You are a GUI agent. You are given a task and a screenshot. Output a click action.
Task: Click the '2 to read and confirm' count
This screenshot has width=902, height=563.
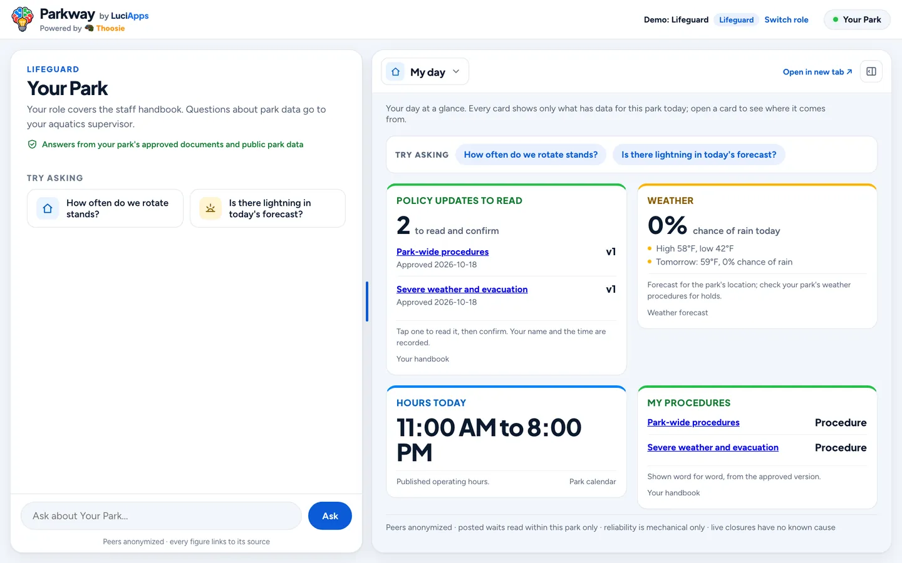click(x=447, y=226)
